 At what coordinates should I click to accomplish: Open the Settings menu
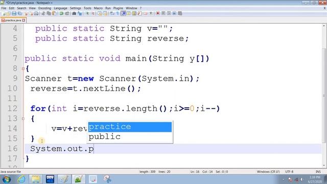click(x=75, y=8)
